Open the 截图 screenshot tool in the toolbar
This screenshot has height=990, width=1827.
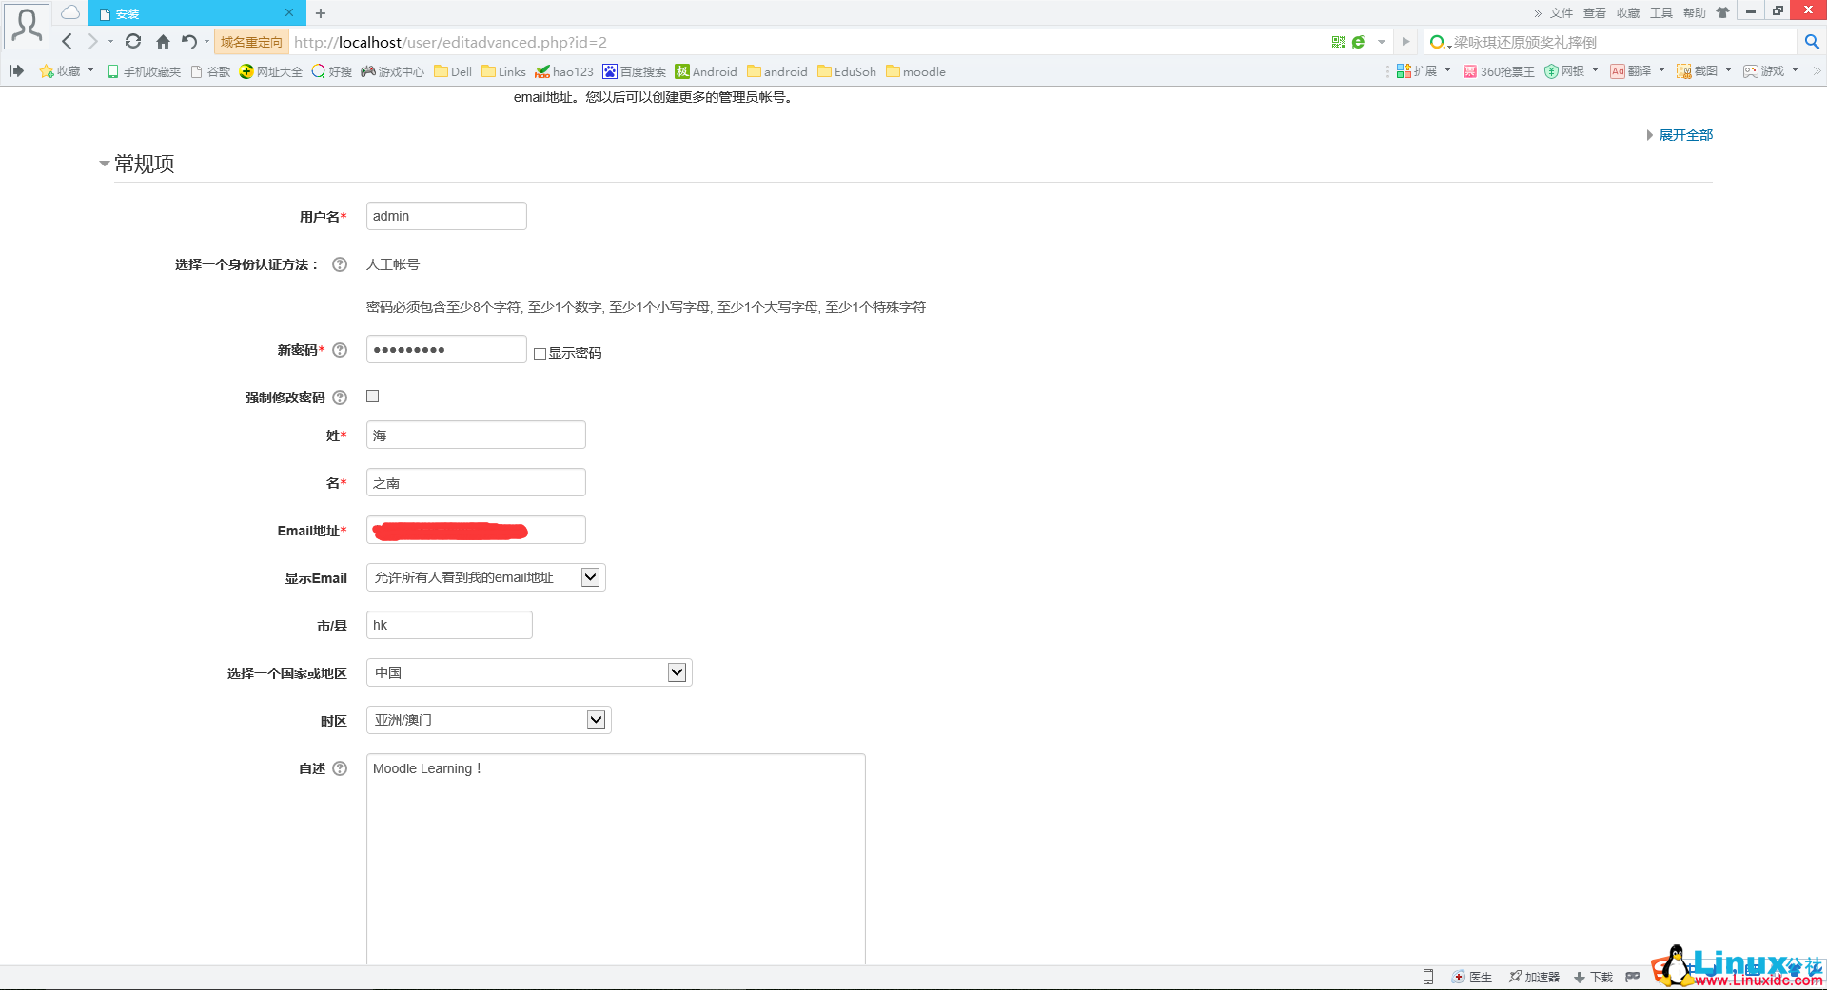click(1703, 70)
